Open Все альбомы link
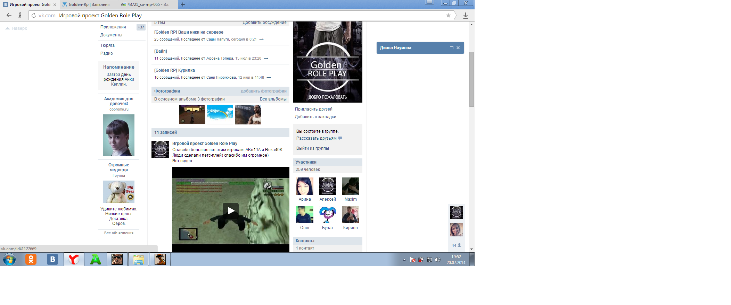Screen dimensions: 731x305 (x=273, y=99)
